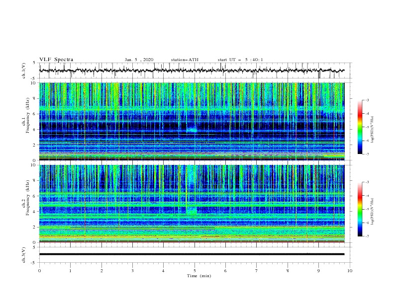
Task: Click the time axis tick label "2"
Action: [101, 271]
